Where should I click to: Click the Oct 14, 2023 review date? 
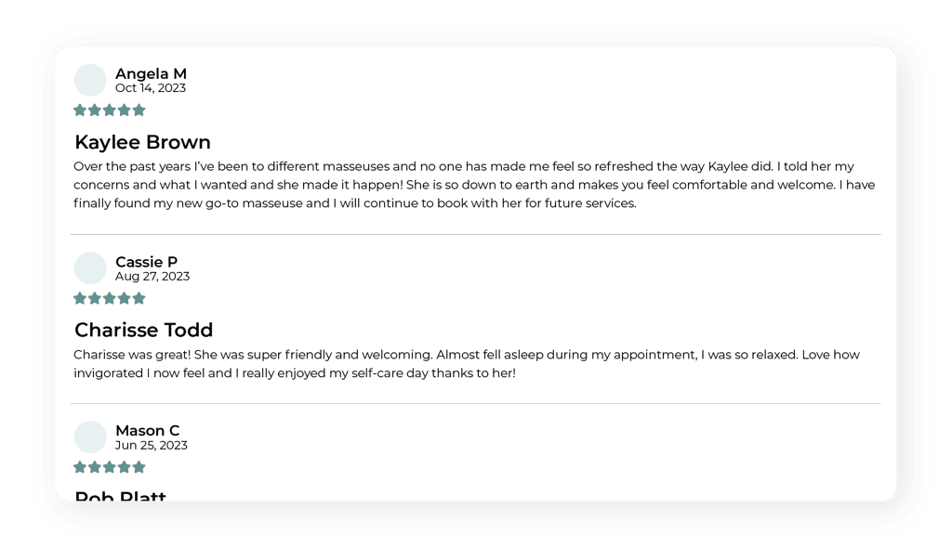click(x=150, y=88)
